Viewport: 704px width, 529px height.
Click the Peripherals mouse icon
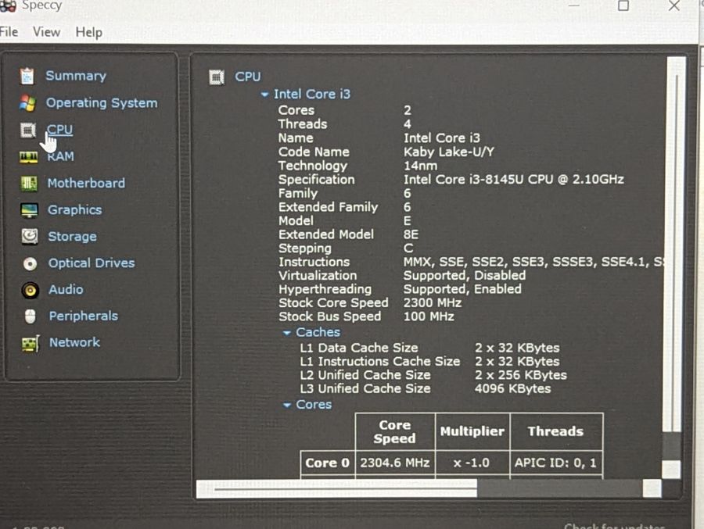(30, 316)
